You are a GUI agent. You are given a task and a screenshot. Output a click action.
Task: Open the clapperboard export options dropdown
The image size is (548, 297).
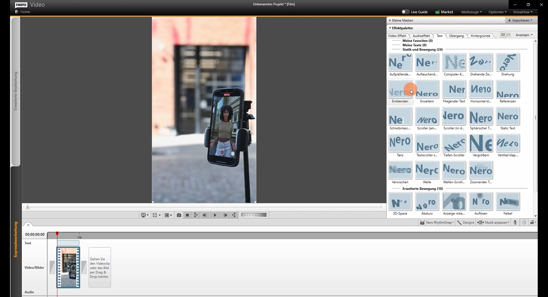point(533,222)
